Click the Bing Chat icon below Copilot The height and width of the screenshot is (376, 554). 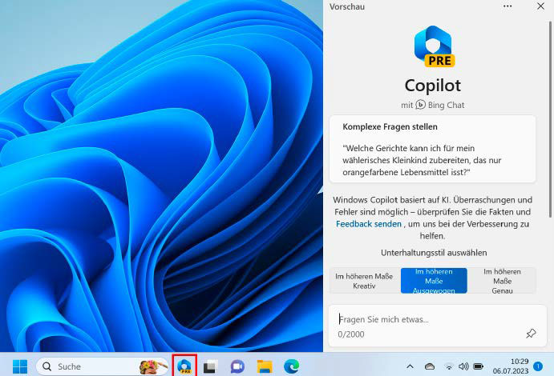[x=420, y=105]
